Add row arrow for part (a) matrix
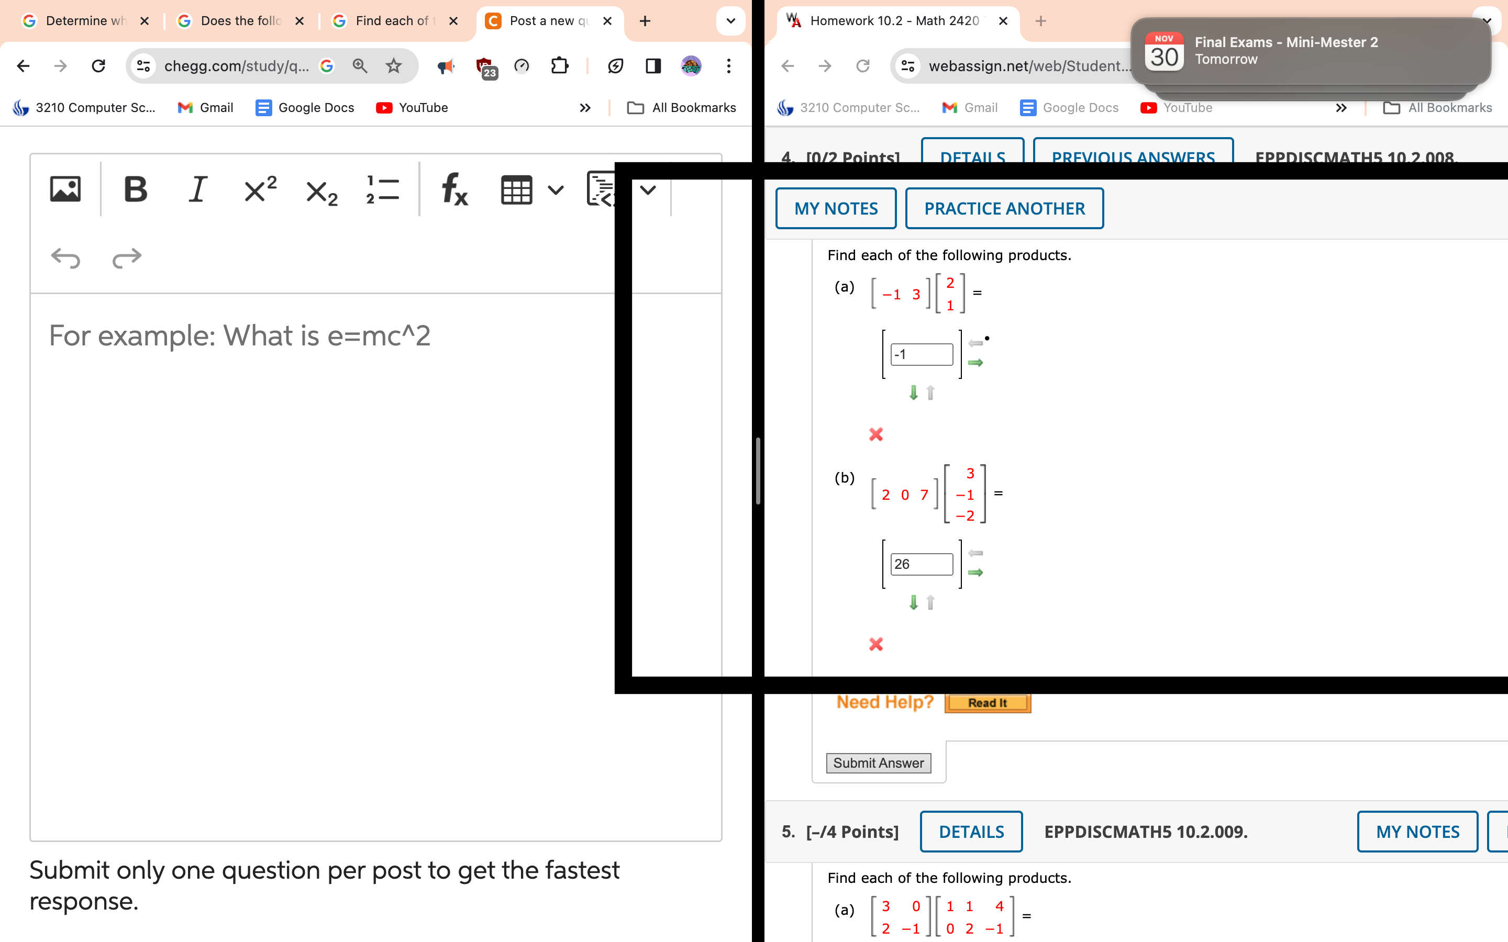1508x942 pixels. (x=914, y=392)
